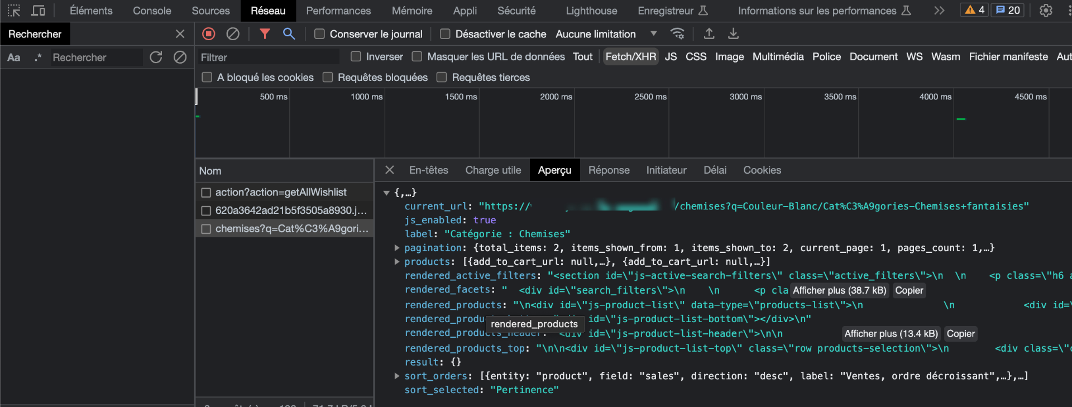The height and width of the screenshot is (407, 1072).
Task: Import HAR file with upload icon
Action: pos(709,34)
